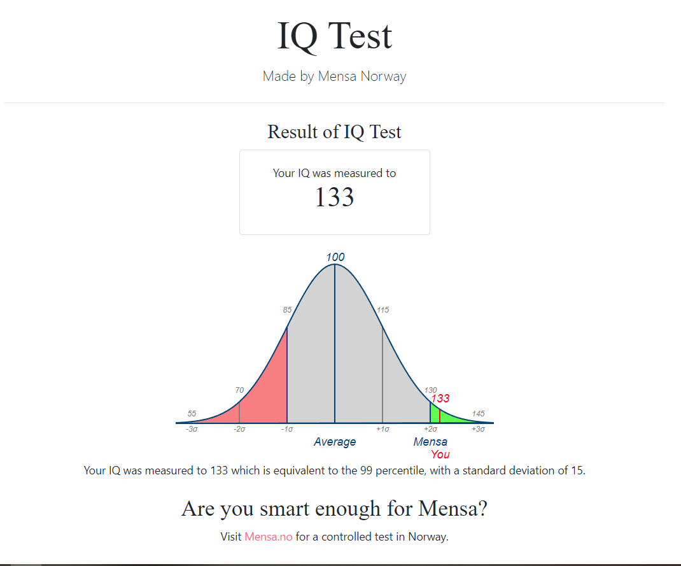Click the Result of IQ Test heading

334,132
